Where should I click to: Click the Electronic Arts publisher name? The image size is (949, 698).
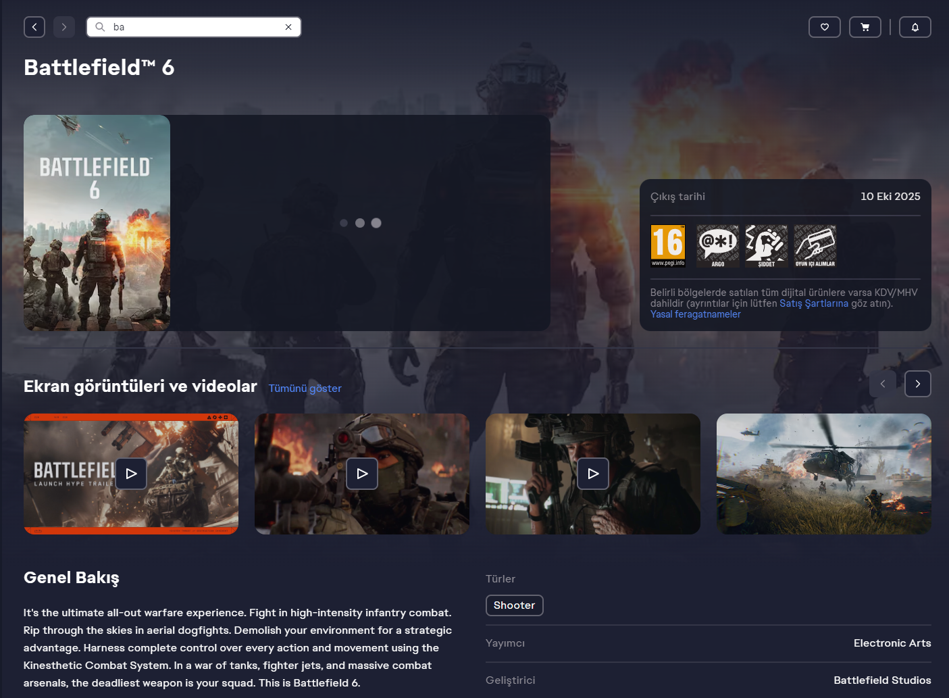click(892, 643)
